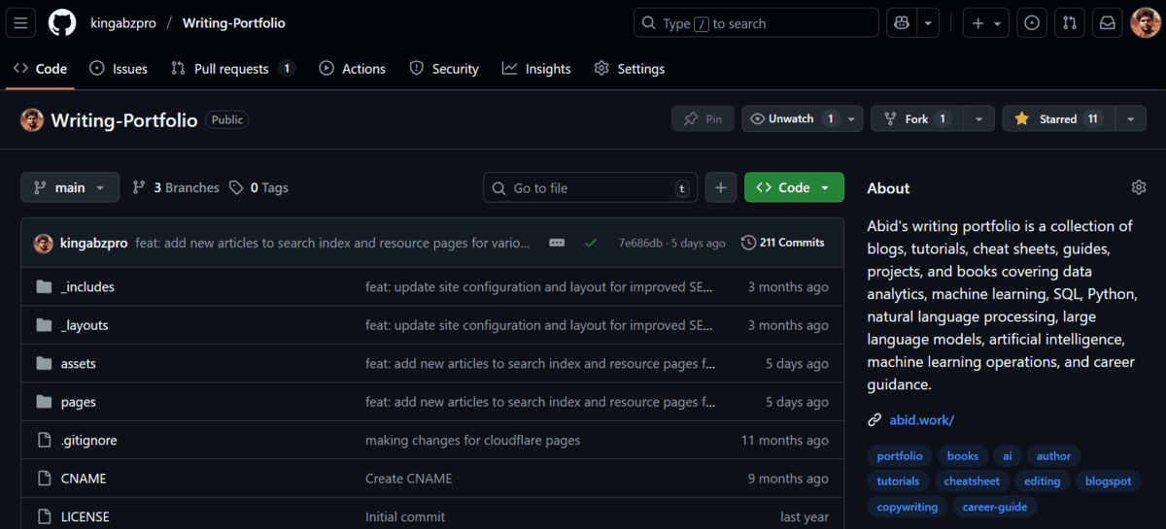Viewport: 1166px width, 529px height.
Task: Select the blogspot topic tag
Action: (x=1109, y=480)
